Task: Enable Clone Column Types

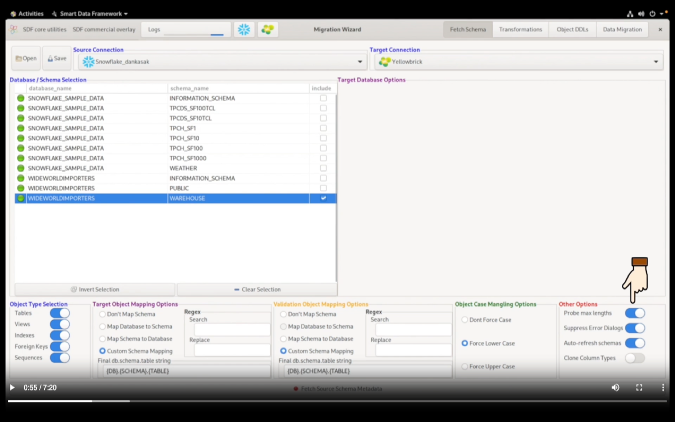Action: point(635,358)
